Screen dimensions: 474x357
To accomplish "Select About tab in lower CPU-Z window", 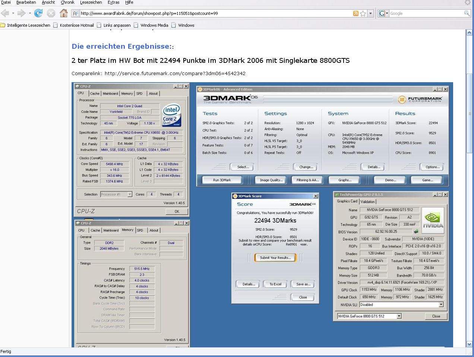I will pos(154,231).
